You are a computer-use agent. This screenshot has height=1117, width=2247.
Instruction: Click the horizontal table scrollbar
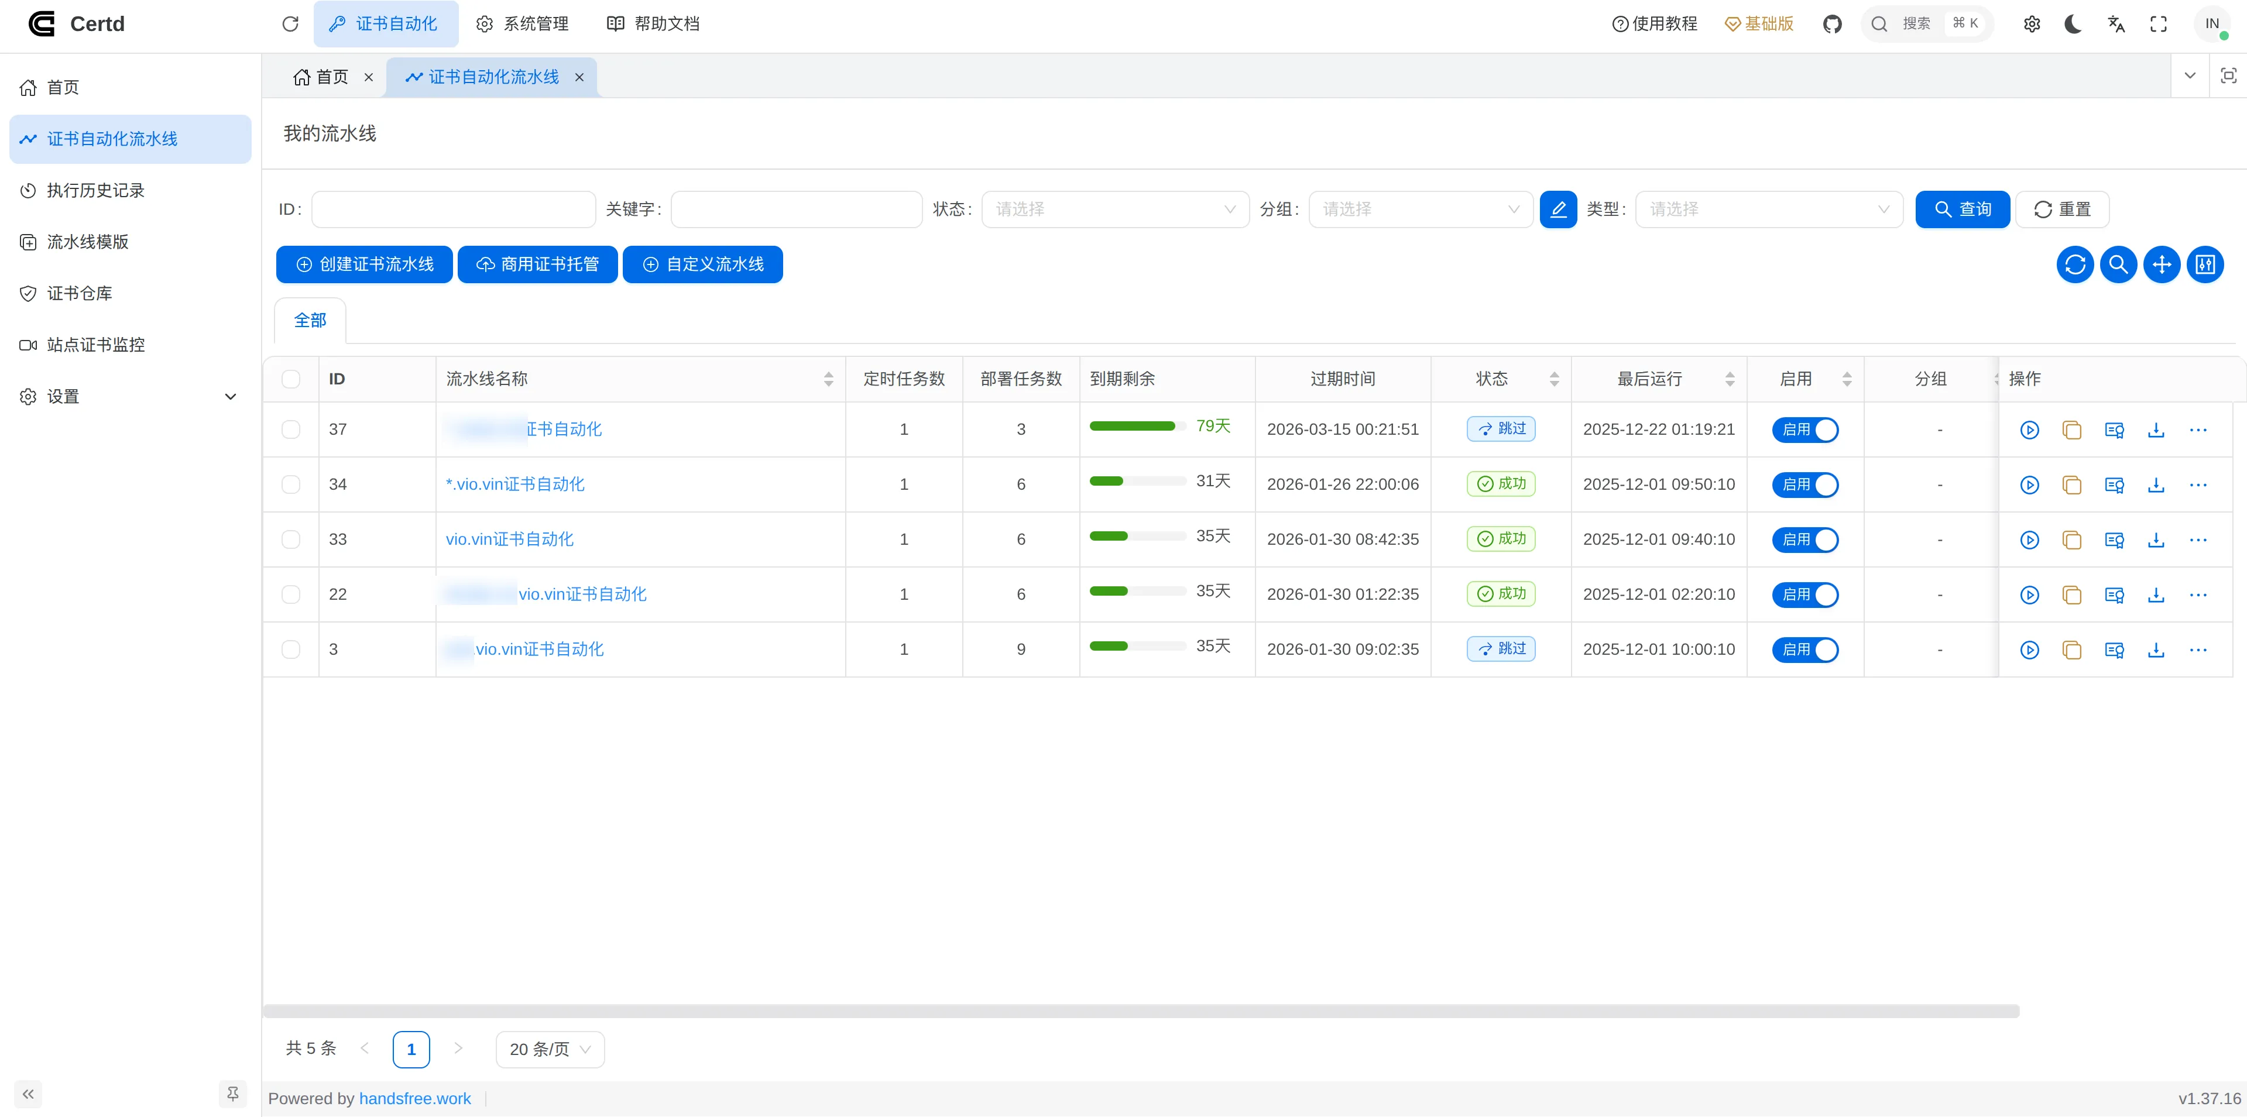pos(1140,1011)
